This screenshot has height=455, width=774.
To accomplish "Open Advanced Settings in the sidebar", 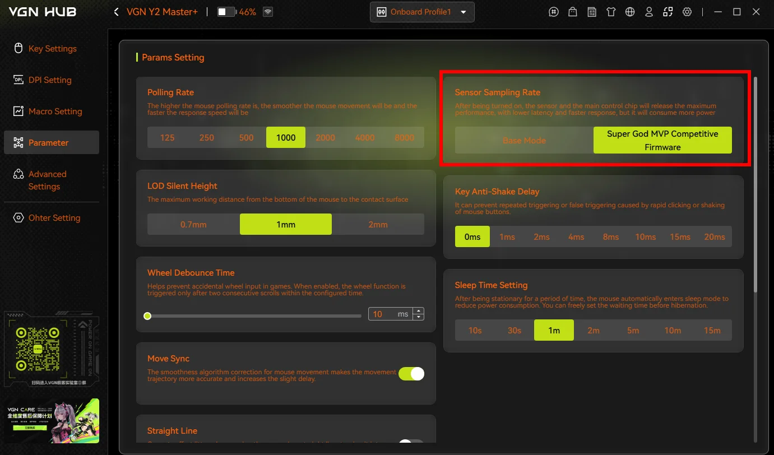I will click(52, 180).
